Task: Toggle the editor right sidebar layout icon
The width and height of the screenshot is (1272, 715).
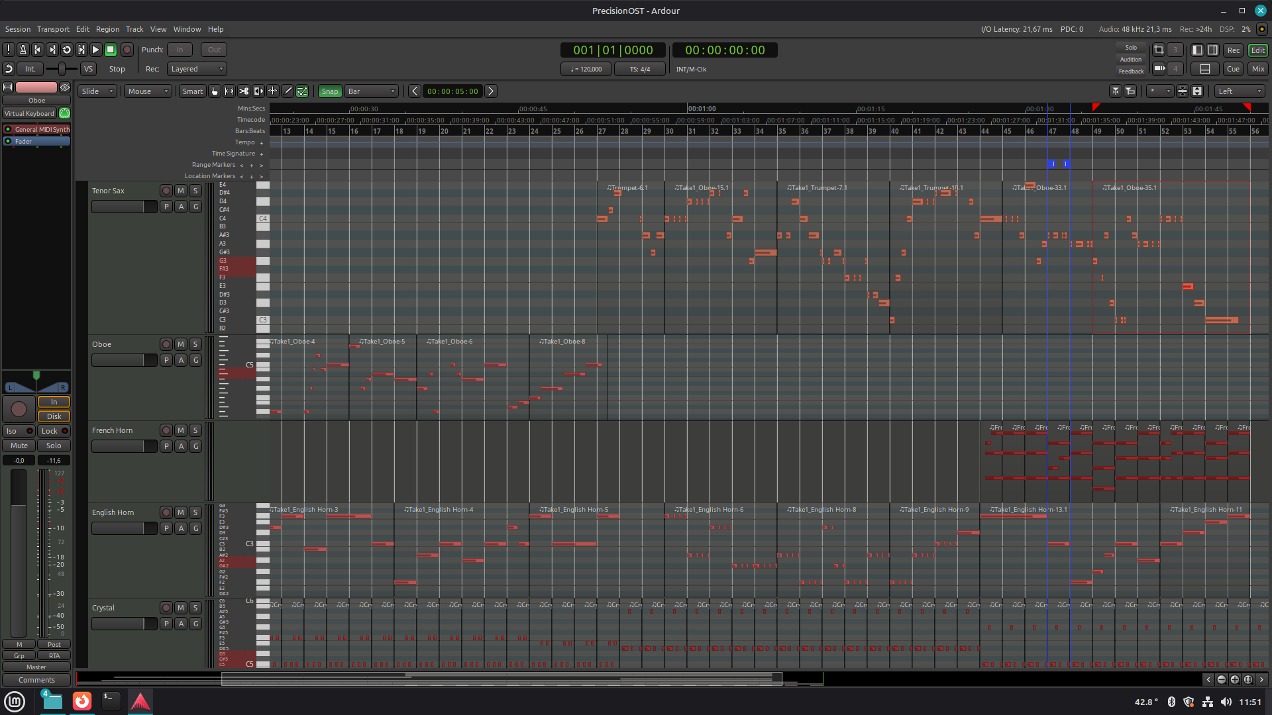Action: coord(1212,50)
